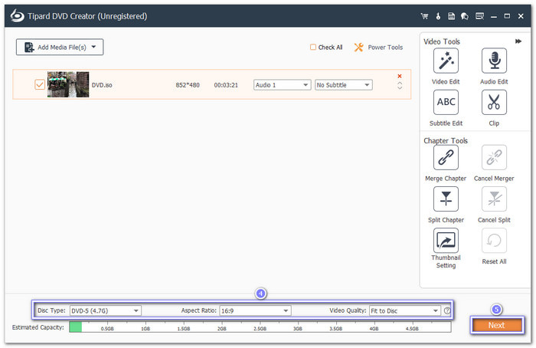The width and height of the screenshot is (536, 348).
Task: Toggle the Check All checkbox
Action: tap(312, 48)
